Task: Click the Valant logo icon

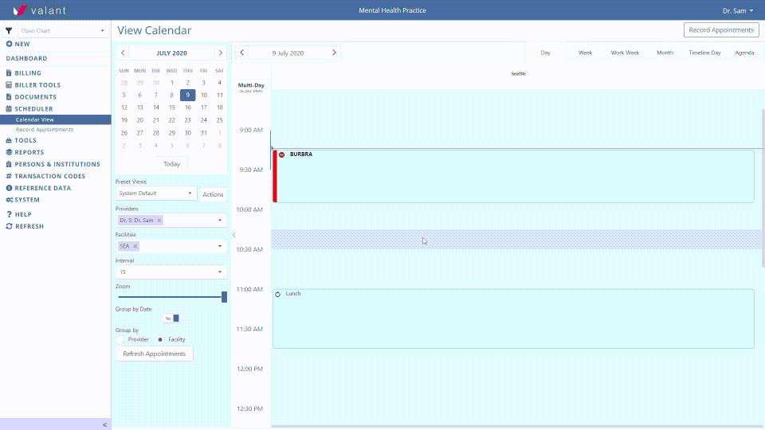Action: coord(19,10)
